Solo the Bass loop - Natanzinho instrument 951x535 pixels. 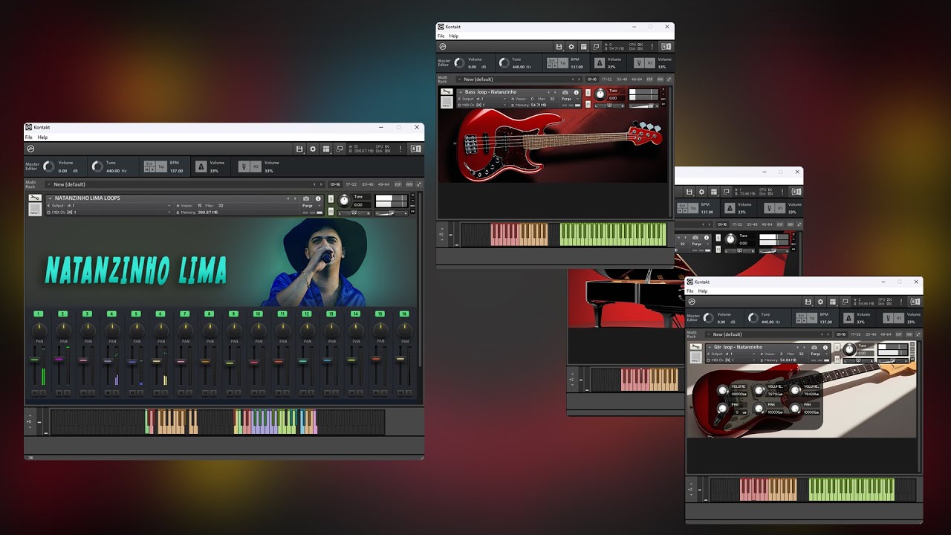tap(588, 92)
